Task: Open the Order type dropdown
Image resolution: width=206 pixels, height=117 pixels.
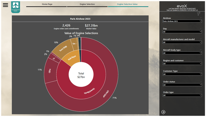Action: click(x=182, y=95)
